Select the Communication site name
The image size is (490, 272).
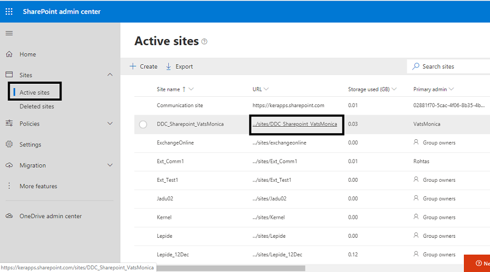click(180, 106)
